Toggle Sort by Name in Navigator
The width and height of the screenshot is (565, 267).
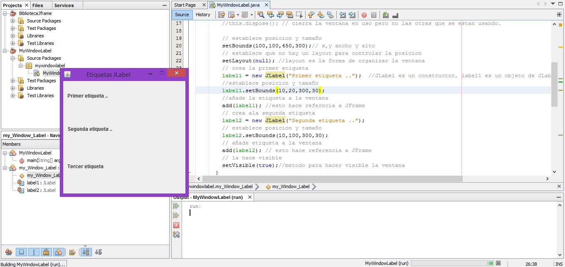point(86,252)
